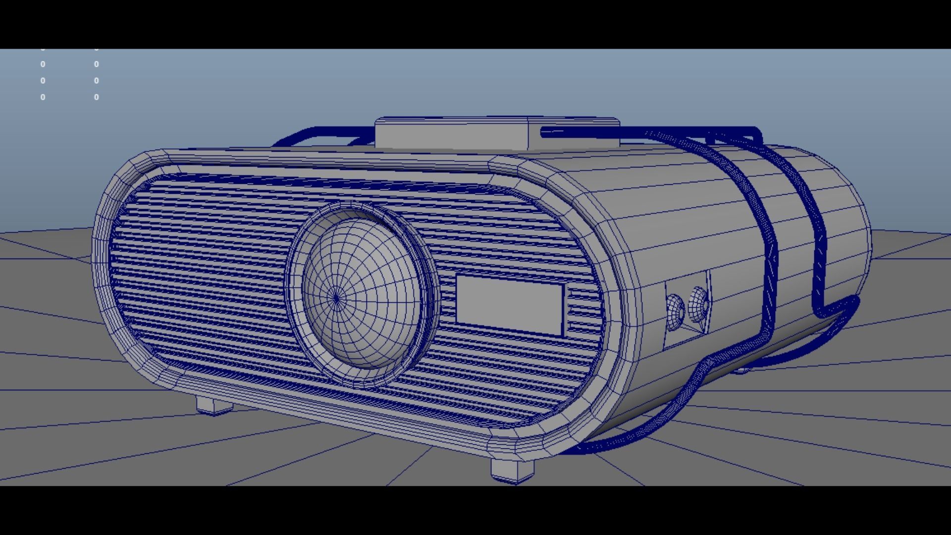
Task: Select the spherical lens mesh on the front
Action: tap(362, 295)
